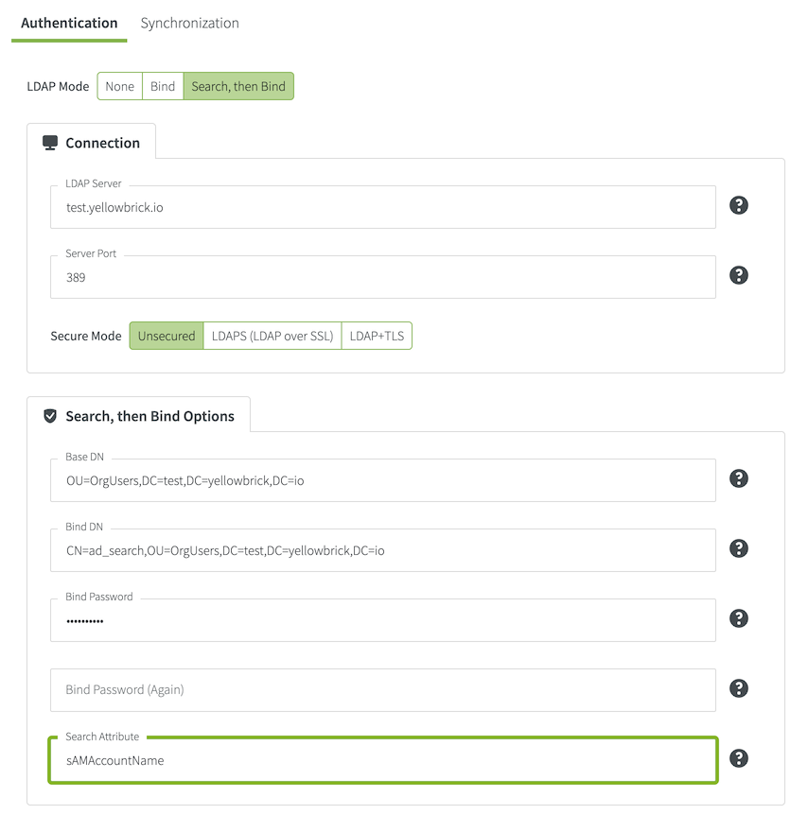
Task: Open the Authentication tab
Action: (69, 23)
